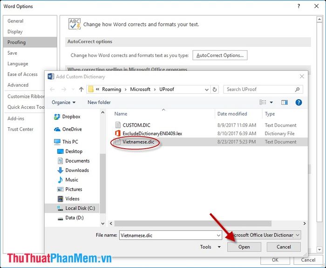The image size is (326, 268).
Task: Open the Tools dropdown menu
Action: pyautogui.click(x=210, y=247)
